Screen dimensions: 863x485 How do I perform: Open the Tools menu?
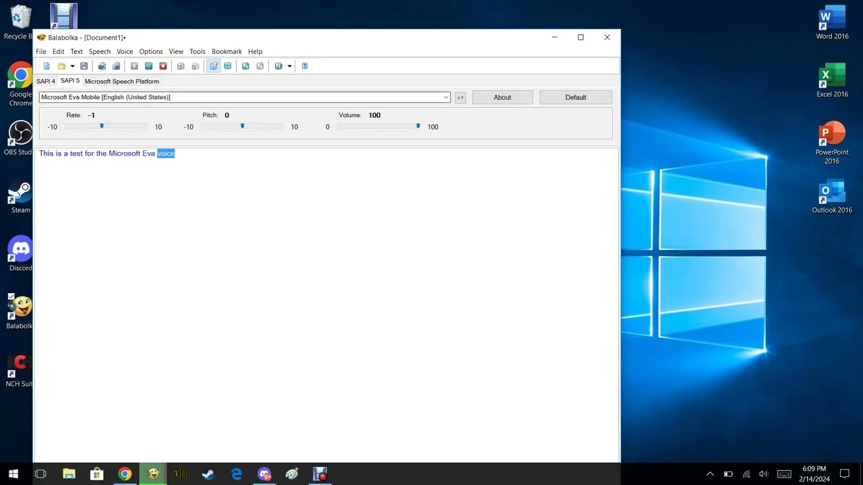click(198, 51)
